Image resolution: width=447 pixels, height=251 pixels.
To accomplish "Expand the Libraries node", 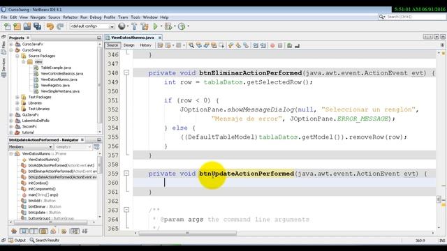I will click(x=17, y=103).
